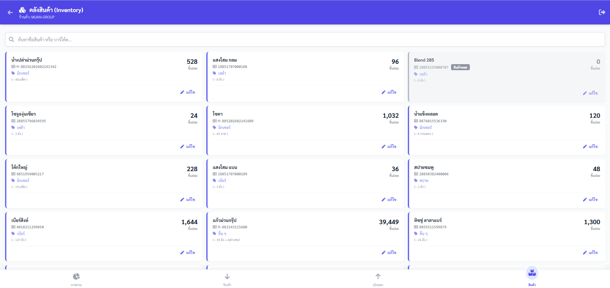The height and width of the screenshot is (288, 610).
Task: Click the quantity 528 on น้ำเปล่าม่วนกรุ๊ป
Action: pos(192,62)
